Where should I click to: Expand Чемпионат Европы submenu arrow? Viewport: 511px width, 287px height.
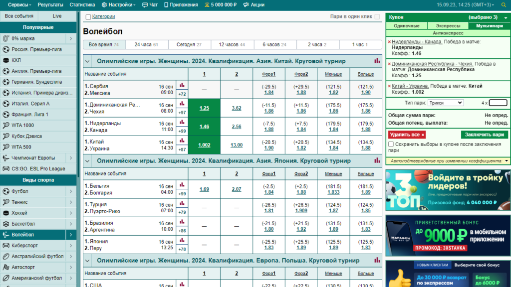coord(71,158)
